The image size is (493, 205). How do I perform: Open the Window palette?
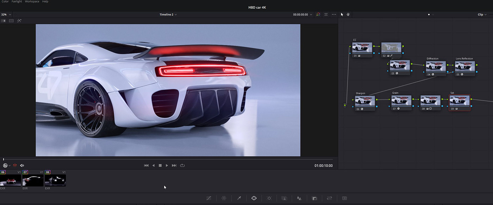coord(254,198)
